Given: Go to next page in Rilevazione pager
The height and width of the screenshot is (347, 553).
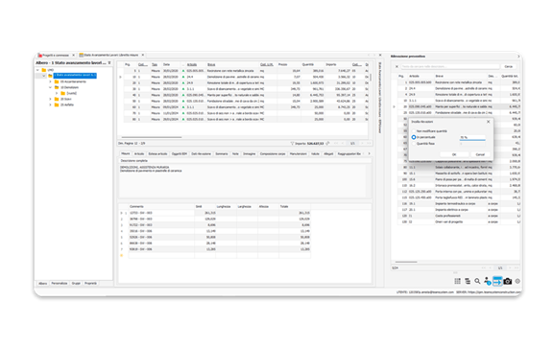Looking at the screenshot, I should click(510, 268).
